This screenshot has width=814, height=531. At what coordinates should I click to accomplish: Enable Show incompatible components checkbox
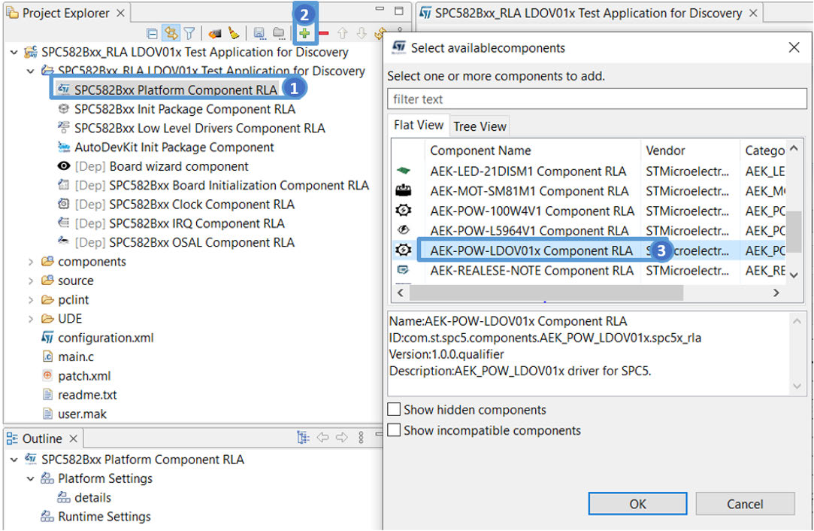coord(394,430)
